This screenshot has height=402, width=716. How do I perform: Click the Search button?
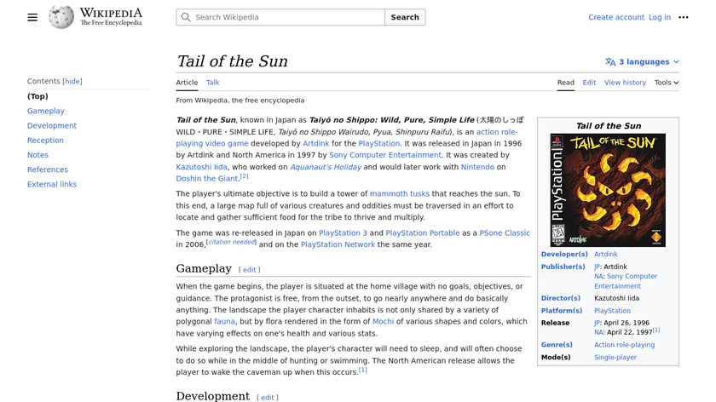(x=405, y=17)
